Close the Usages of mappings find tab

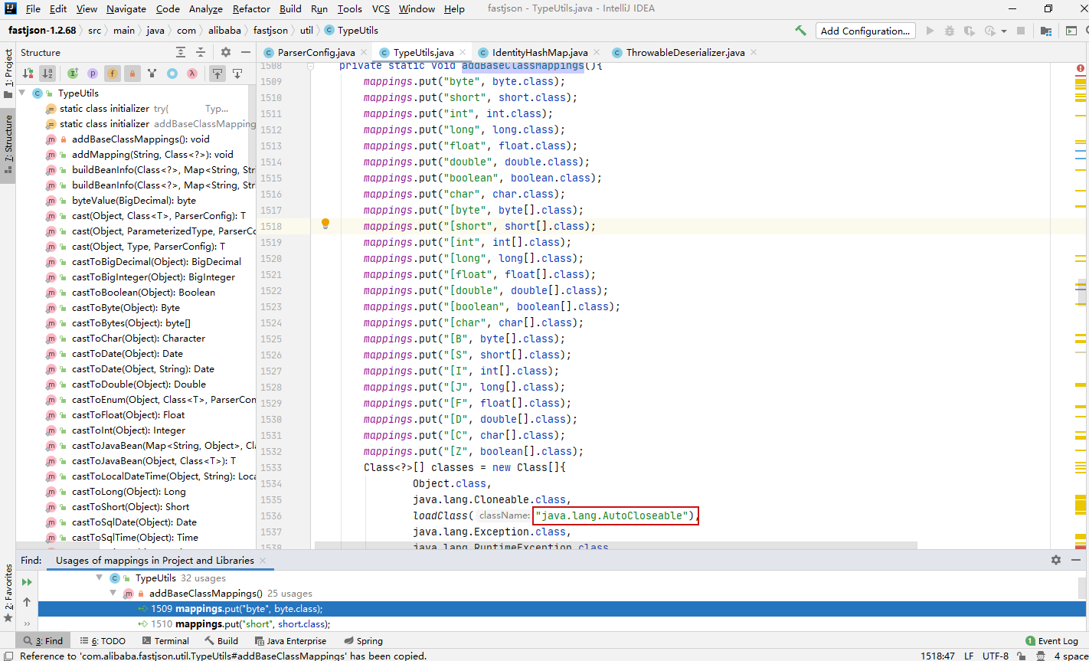pos(263,561)
